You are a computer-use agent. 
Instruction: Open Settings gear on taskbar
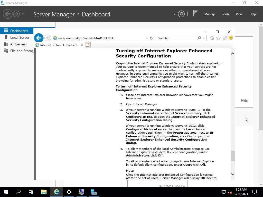69,192
